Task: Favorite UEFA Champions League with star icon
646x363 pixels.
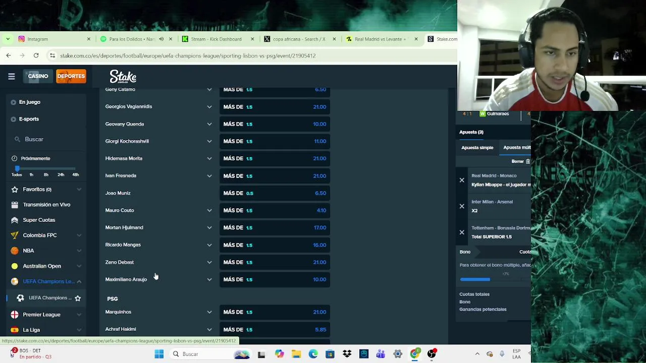Action: 78,298
